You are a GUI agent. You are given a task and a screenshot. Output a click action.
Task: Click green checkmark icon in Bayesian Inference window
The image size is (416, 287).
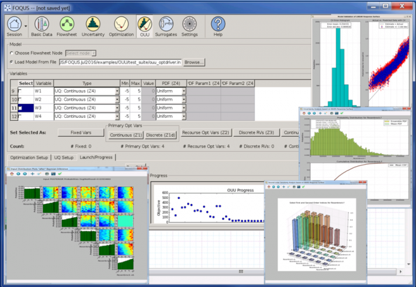point(60,174)
